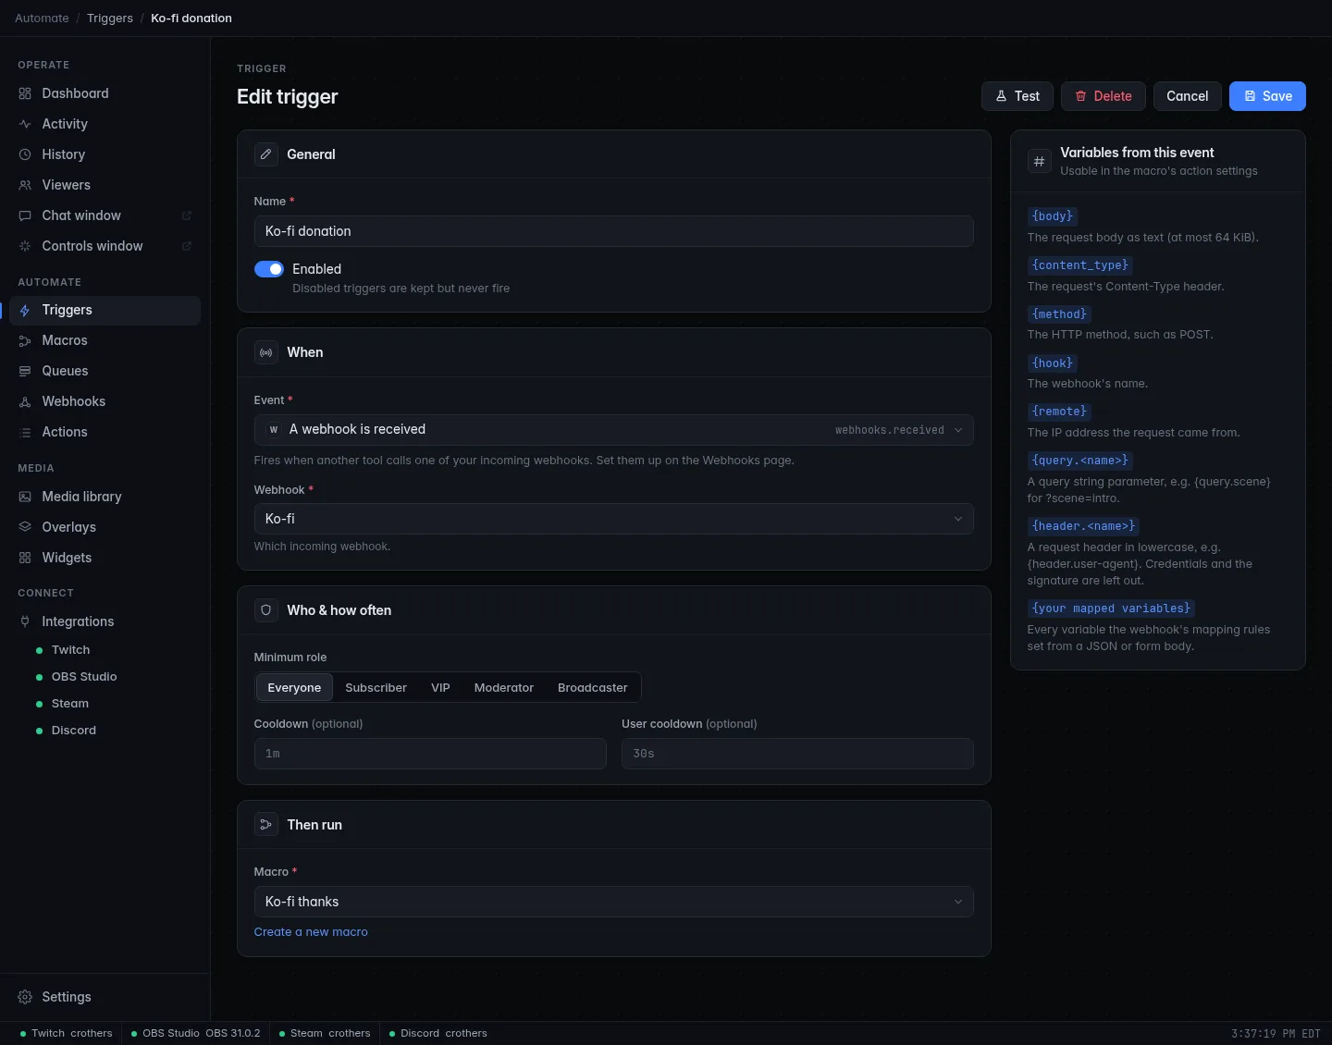Go to Twitch integration in sidebar
This screenshot has height=1045, width=1332.
[x=70, y=650]
